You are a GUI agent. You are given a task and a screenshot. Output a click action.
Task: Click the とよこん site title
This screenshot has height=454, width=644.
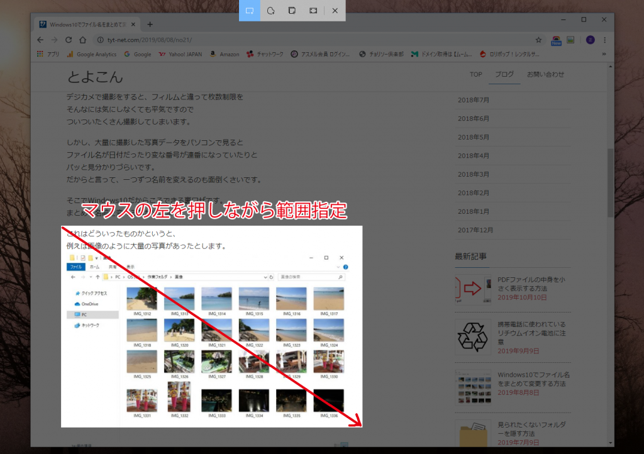click(95, 77)
